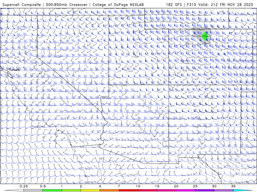Select the crimson 10–15 color bar segment
This screenshot has width=257, height=192.
(147, 190)
